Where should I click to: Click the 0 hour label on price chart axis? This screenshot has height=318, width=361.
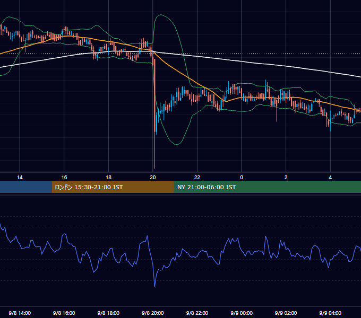pos(242,178)
